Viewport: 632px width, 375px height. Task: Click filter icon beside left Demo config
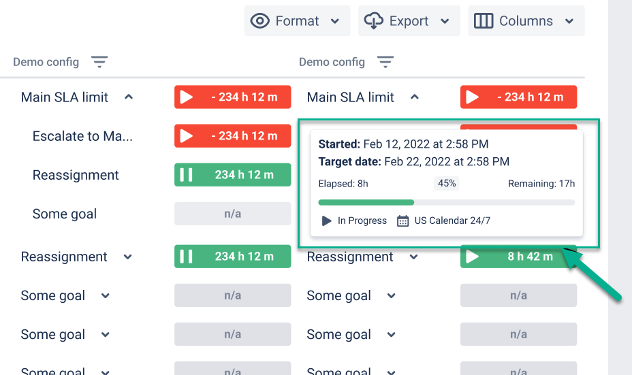100,63
